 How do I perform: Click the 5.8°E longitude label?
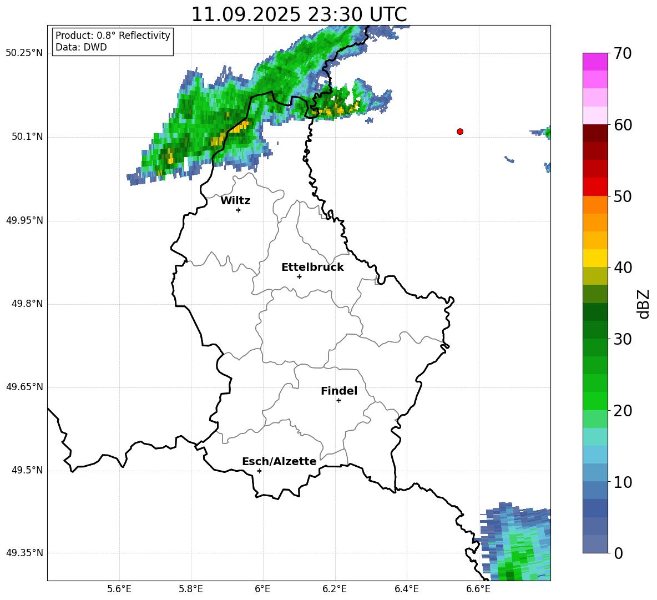tap(191, 589)
